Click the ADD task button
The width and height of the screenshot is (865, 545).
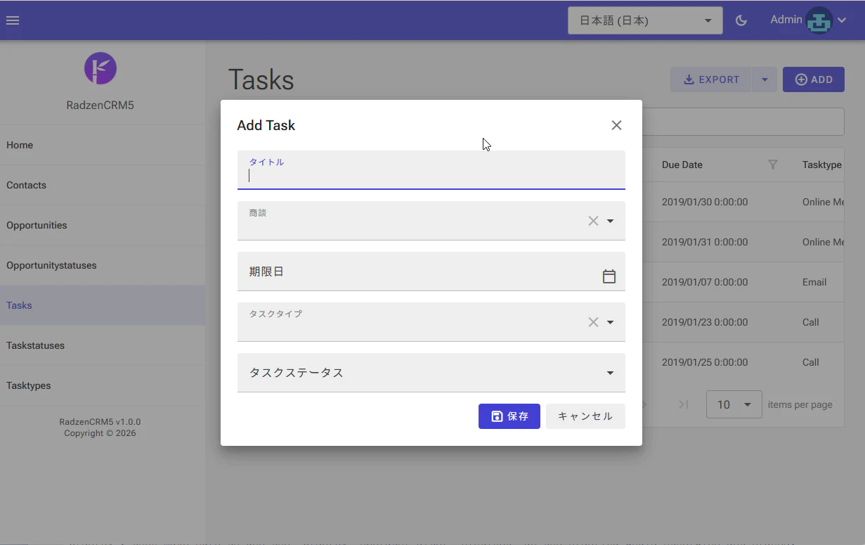click(814, 79)
